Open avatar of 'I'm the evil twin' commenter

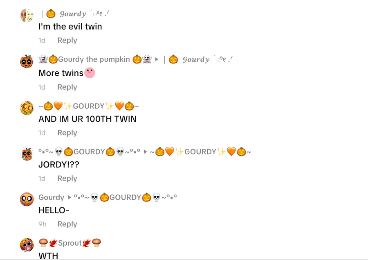(x=27, y=16)
